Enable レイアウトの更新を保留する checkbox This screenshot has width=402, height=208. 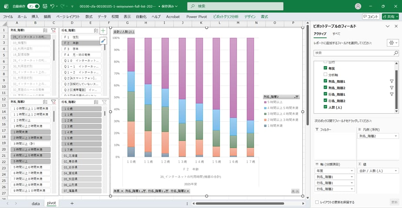point(316,202)
